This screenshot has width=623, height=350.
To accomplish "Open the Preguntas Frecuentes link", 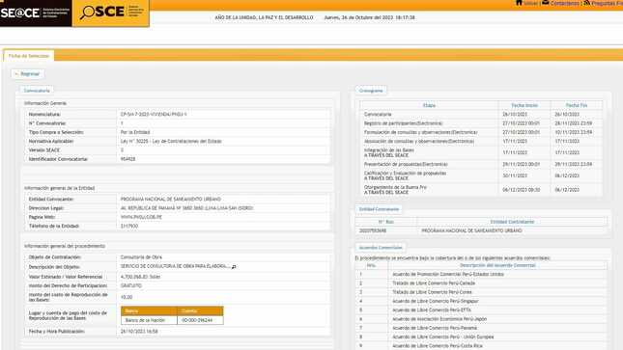I will [608, 3].
